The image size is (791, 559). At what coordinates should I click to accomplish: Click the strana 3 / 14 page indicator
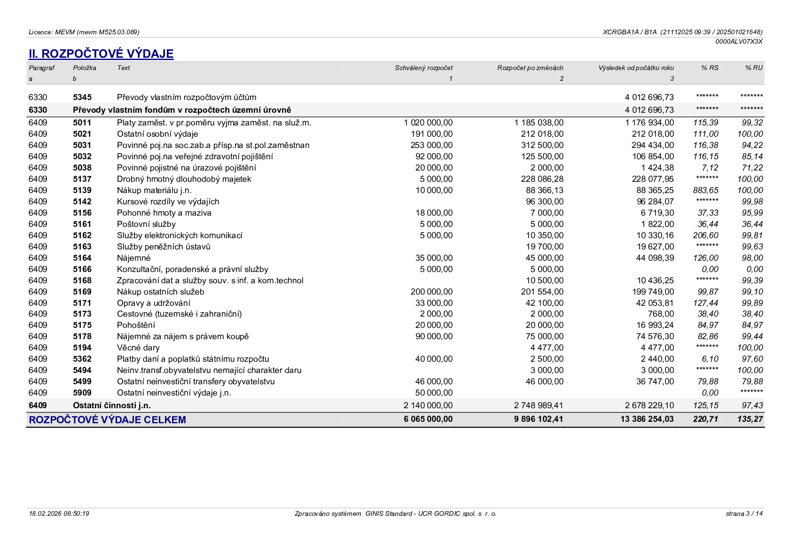(x=744, y=513)
